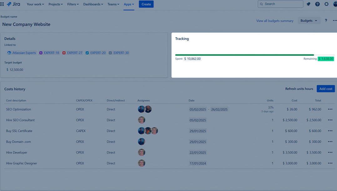Viewport: 337px width, 191px height.
Task: Click the search magnifier icon
Action: point(262,4)
